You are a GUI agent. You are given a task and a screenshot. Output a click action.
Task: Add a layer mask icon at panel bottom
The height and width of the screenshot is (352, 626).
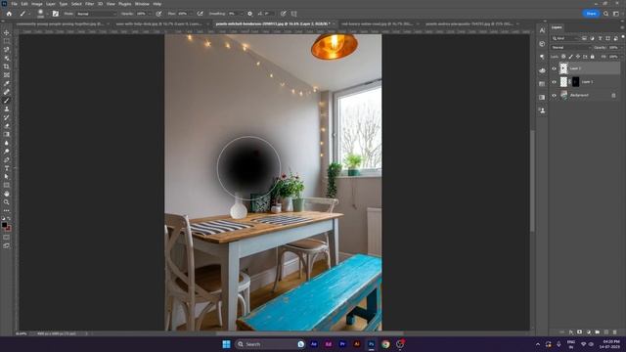[x=580, y=332]
